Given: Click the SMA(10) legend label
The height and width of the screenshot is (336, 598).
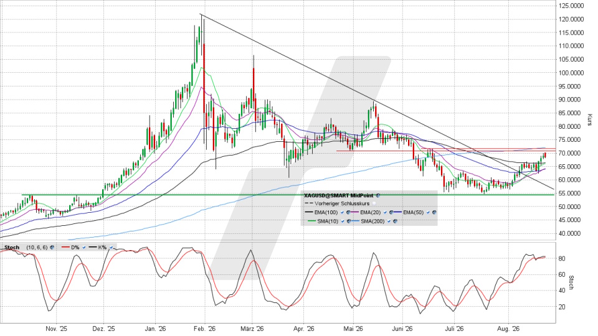Looking at the screenshot, I should 328,222.
